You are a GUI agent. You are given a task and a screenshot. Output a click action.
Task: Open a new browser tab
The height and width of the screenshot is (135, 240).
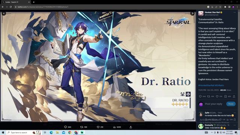pyautogui.click(x=34, y=2)
